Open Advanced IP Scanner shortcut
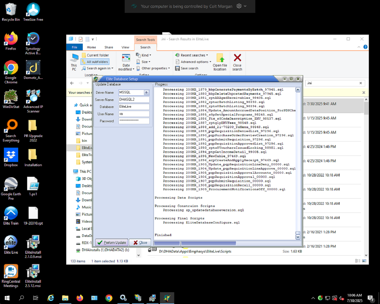380x304 pixels. tap(33, 101)
